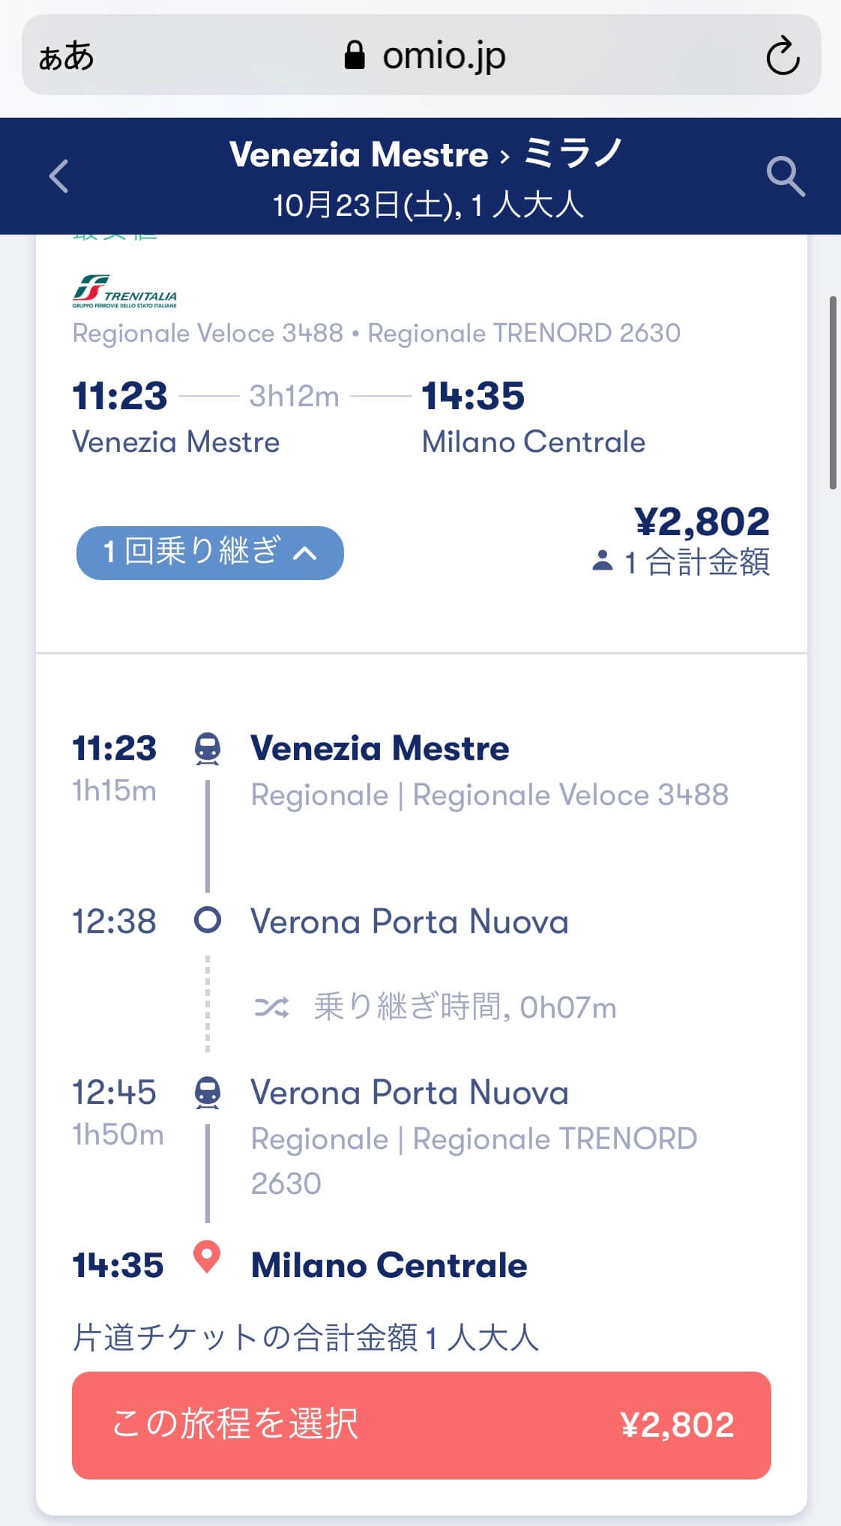841x1526 pixels.
Task: Reload the page in Safari
Action: pos(783,55)
